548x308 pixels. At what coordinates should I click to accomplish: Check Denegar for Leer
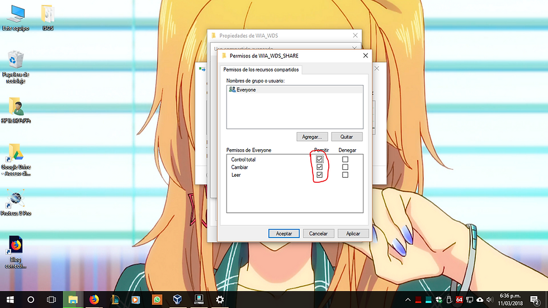click(345, 175)
